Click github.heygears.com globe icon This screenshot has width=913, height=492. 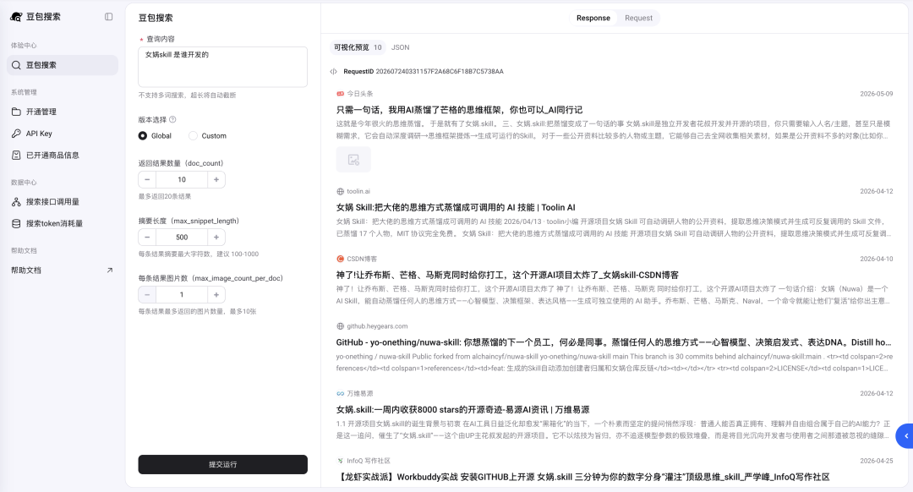pos(340,326)
